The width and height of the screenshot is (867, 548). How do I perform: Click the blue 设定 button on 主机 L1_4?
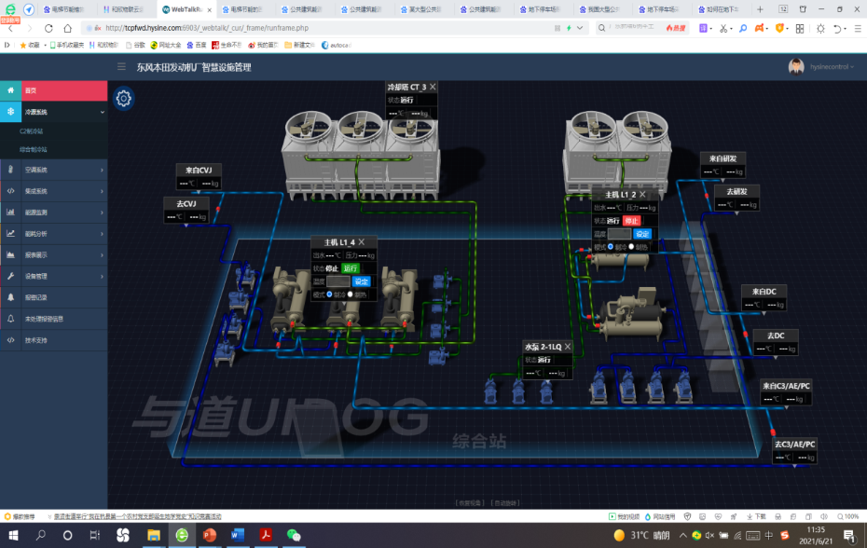pyautogui.click(x=361, y=281)
